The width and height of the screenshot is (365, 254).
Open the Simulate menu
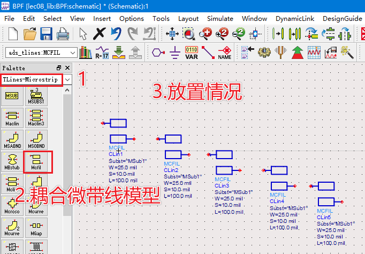click(220, 18)
